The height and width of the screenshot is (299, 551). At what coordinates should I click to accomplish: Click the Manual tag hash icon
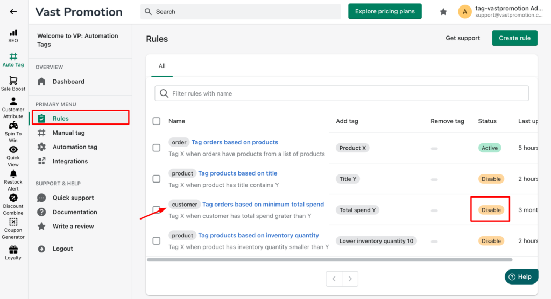pos(41,133)
